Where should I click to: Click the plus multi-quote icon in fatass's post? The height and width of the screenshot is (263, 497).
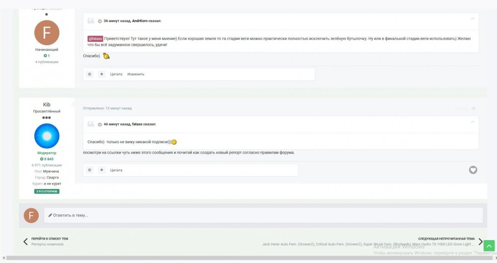click(101, 74)
